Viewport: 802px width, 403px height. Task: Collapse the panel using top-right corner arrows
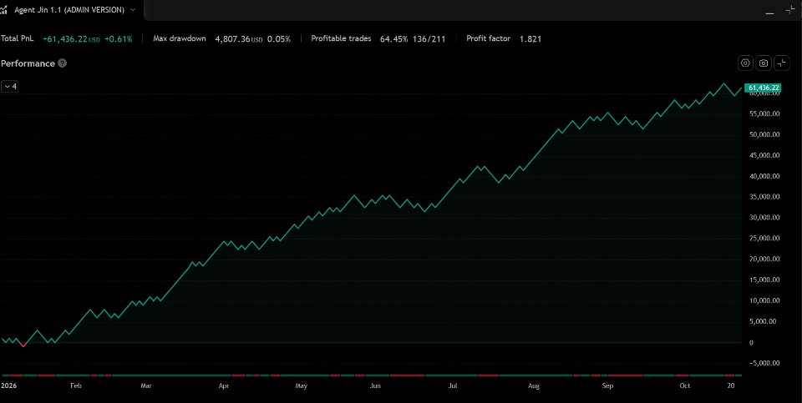(x=789, y=10)
